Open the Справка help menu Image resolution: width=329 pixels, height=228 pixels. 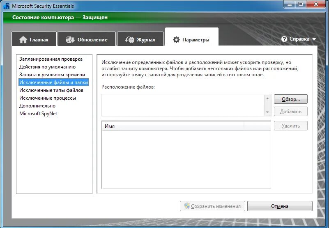(x=299, y=39)
